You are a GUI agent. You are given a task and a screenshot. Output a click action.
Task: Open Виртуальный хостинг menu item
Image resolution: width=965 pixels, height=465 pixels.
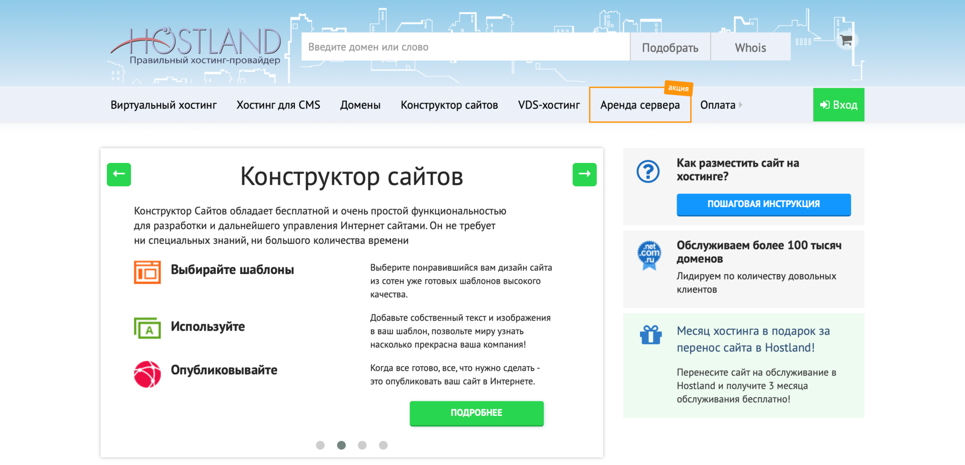164,105
